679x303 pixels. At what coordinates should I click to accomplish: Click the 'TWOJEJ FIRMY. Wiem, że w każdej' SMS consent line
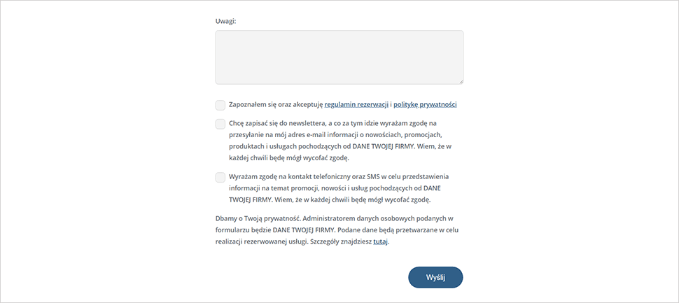pyautogui.click(x=330, y=200)
